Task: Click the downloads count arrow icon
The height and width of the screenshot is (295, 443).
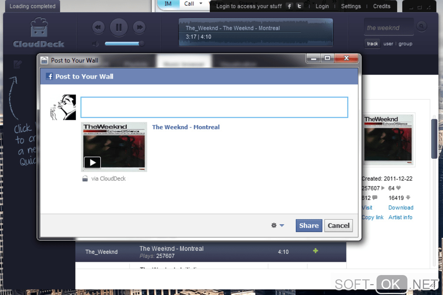Action: (408, 197)
